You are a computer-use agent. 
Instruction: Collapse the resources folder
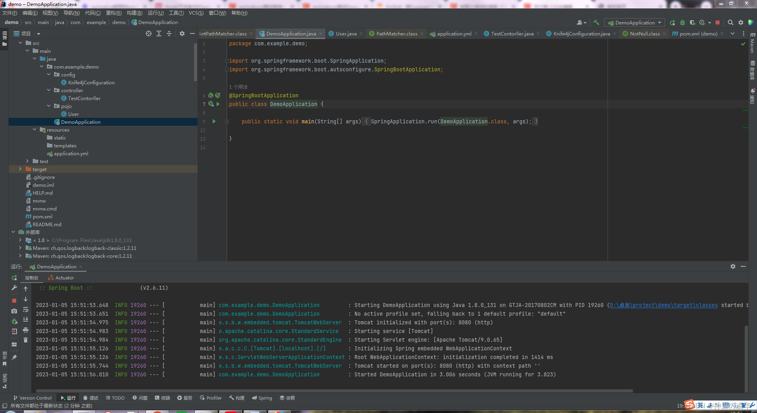[x=34, y=130]
